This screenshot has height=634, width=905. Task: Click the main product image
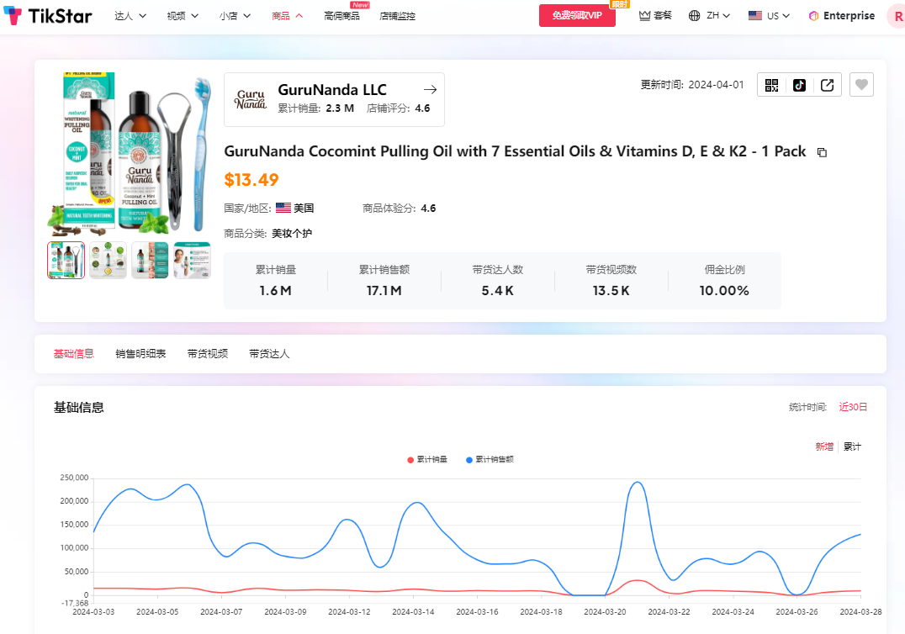click(130, 154)
